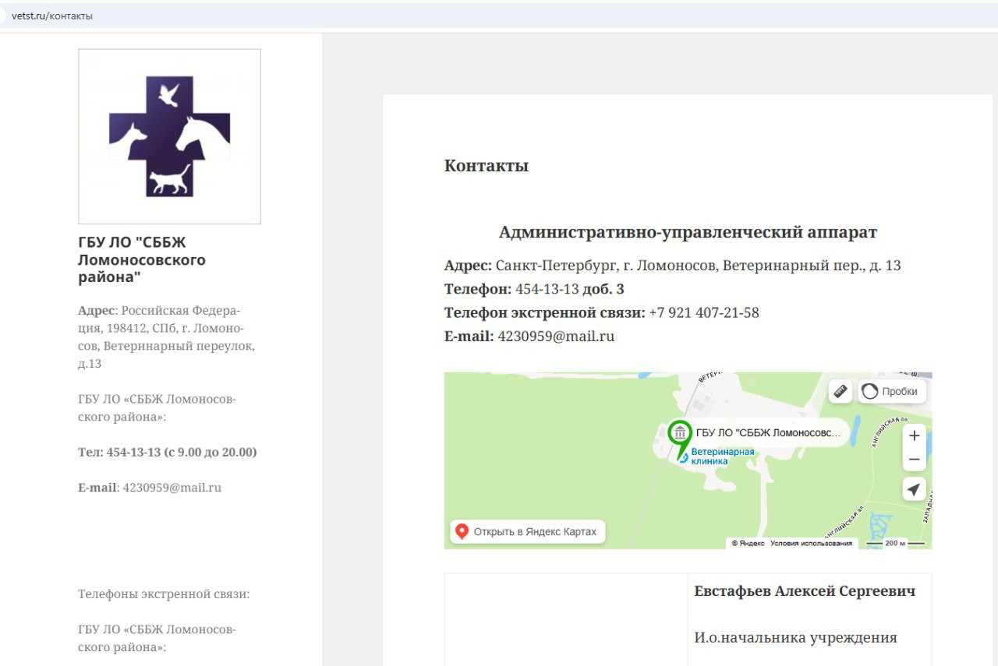
Task: Open the Условия использования link
Action: (x=811, y=543)
